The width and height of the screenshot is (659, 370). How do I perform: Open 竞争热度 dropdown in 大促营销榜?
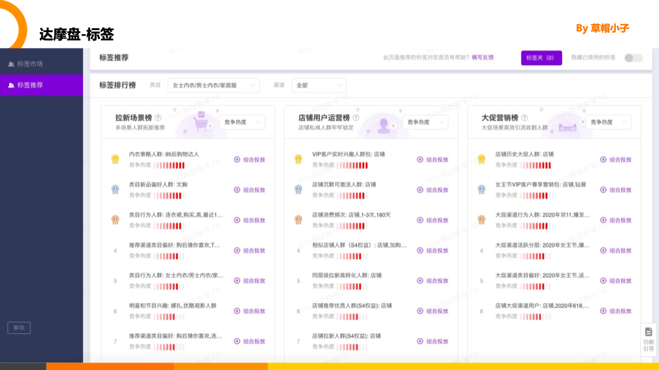click(608, 122)
